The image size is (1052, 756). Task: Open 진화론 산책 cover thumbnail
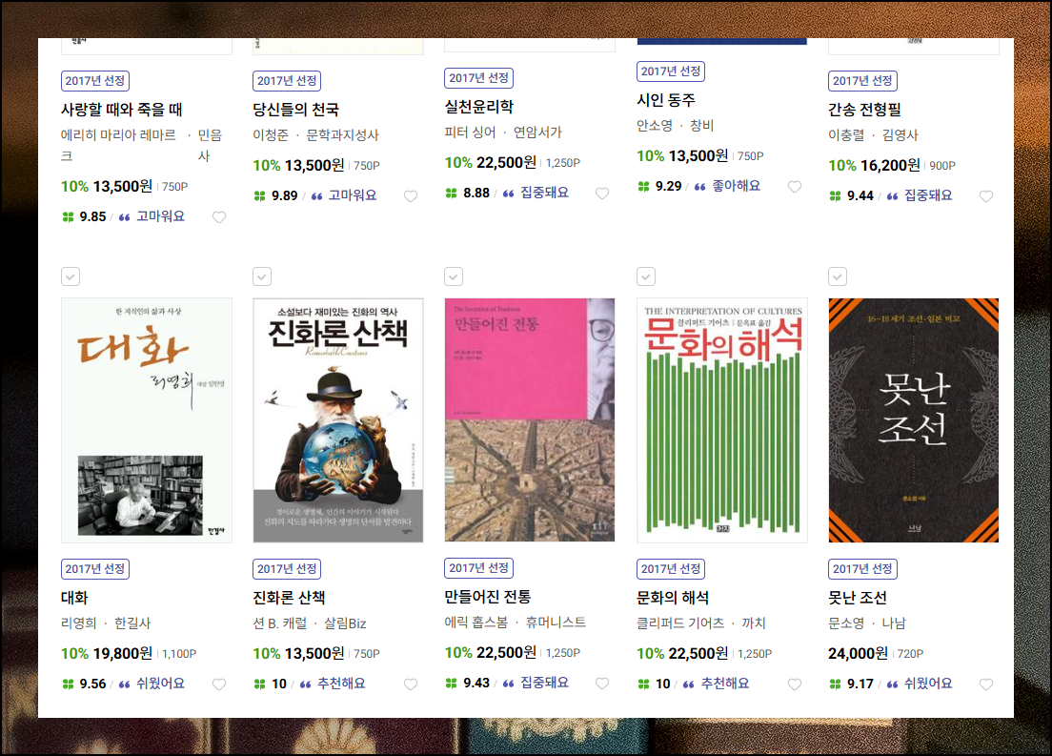(338, 420)
